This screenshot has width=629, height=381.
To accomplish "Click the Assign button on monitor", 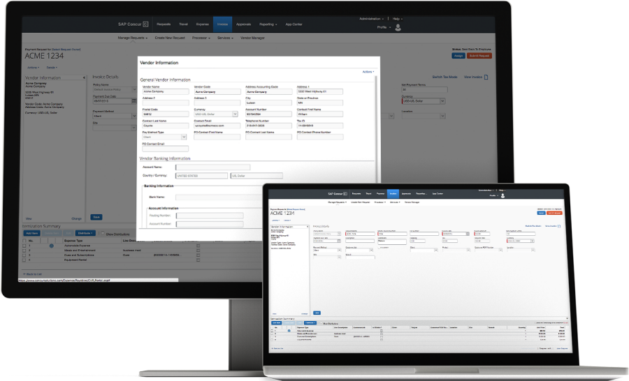I will tap(458, 56).
